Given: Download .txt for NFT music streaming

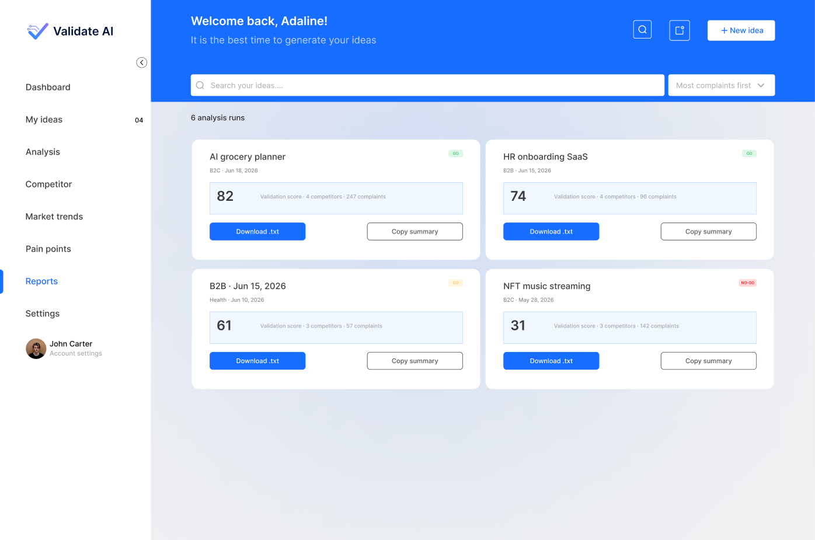Looking at the screenshot, I should 551,361.
